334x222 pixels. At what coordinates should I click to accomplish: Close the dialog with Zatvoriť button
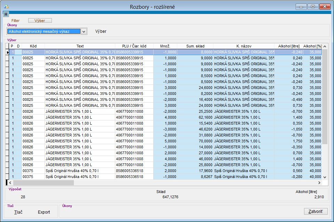point(316,212)
